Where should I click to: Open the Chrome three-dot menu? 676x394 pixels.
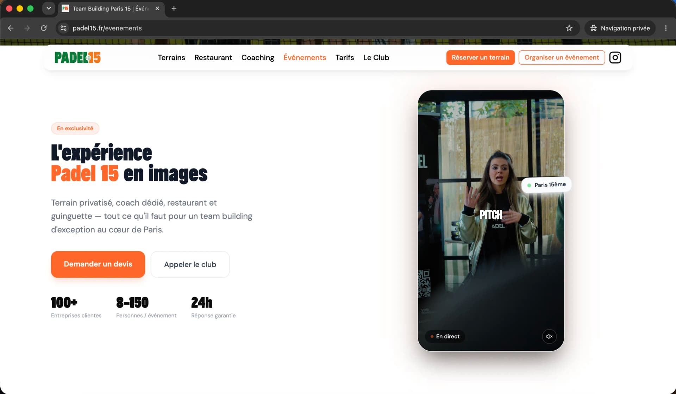[x=666, y=28]
